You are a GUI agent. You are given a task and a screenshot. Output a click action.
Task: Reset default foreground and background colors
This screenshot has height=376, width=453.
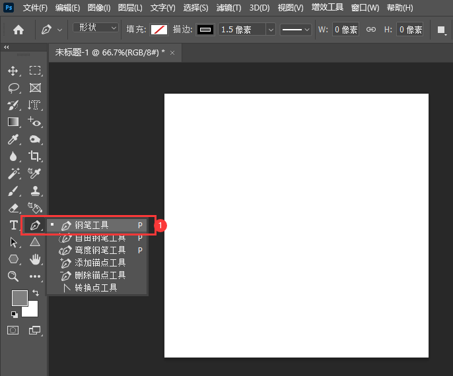pos(15,315)
